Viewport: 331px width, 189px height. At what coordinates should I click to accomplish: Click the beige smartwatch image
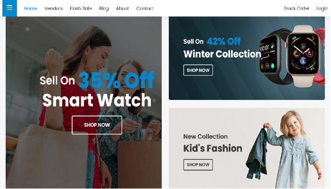click(x=304, y=56)
